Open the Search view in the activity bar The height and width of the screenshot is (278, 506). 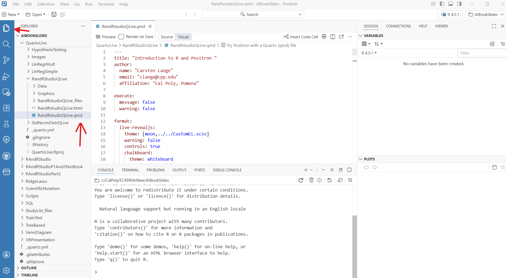point(6,44)
